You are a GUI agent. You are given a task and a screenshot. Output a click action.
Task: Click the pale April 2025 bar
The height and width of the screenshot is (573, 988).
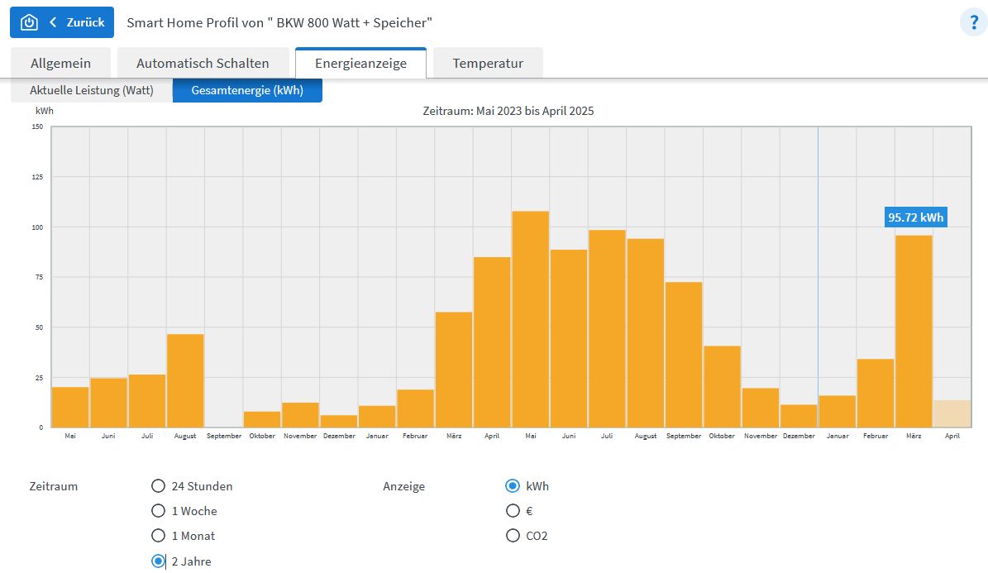click(x=952, y=413)
